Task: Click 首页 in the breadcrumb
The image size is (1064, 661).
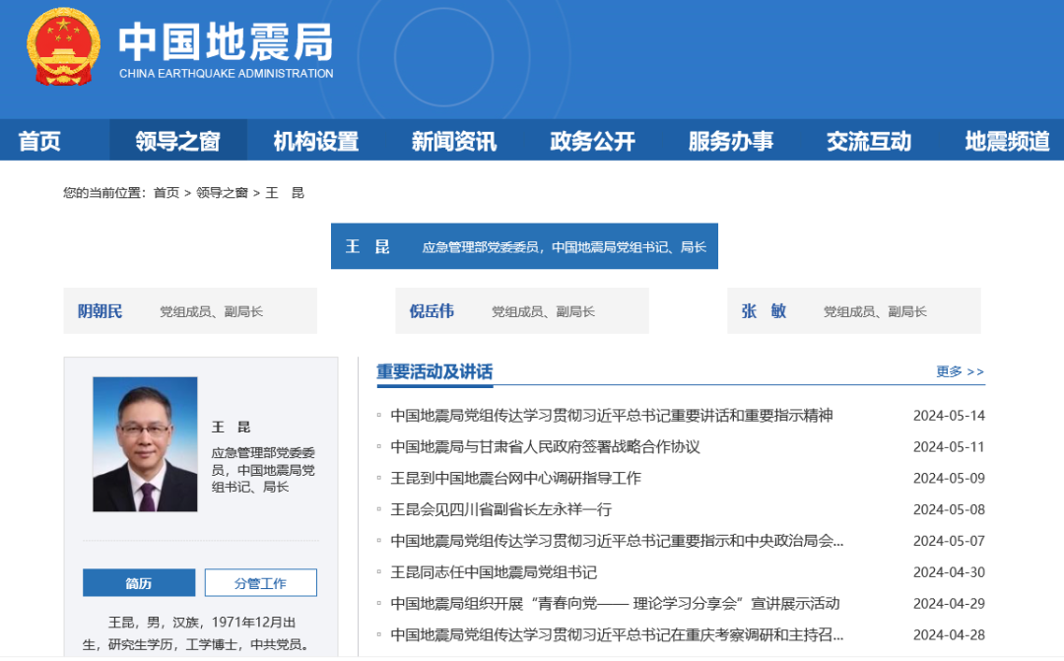Action: (166, 193)
